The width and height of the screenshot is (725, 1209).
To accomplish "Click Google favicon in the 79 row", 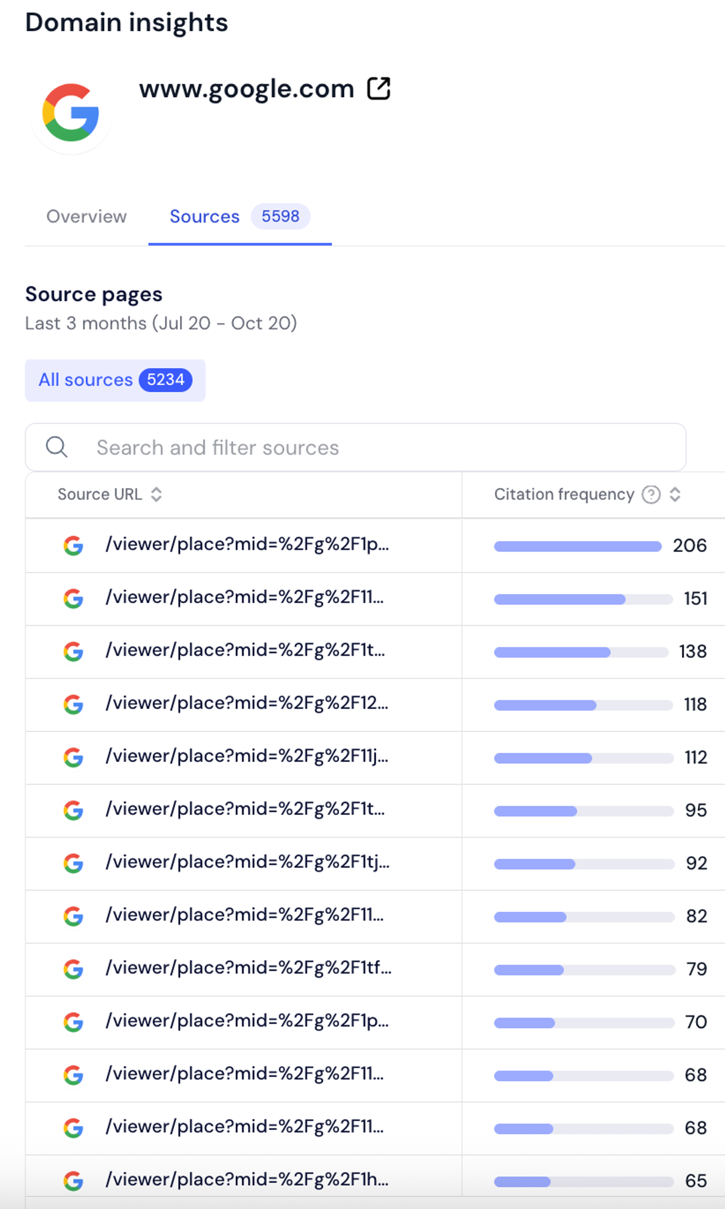I will coord(73,969).
